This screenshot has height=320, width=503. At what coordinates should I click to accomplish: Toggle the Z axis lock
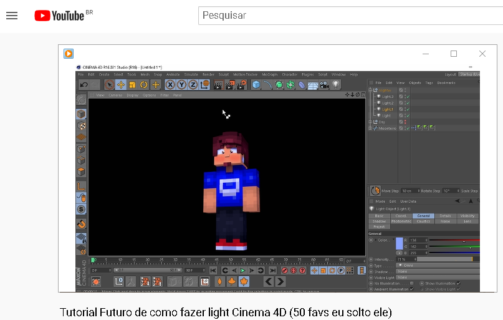point(193,85)
